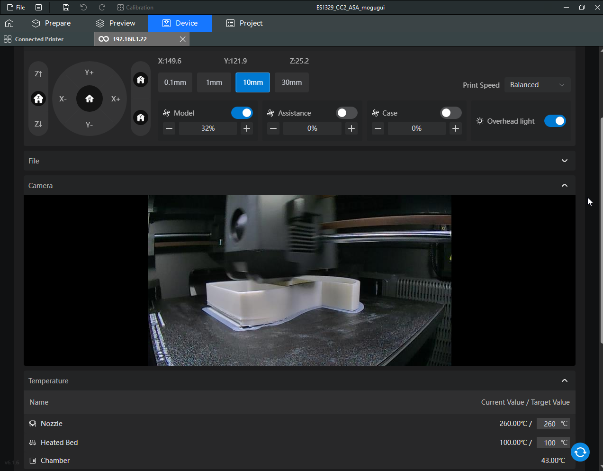Enable the Assistance fan toggle
This screenshot has height=471, width=603.
point(346,113)
